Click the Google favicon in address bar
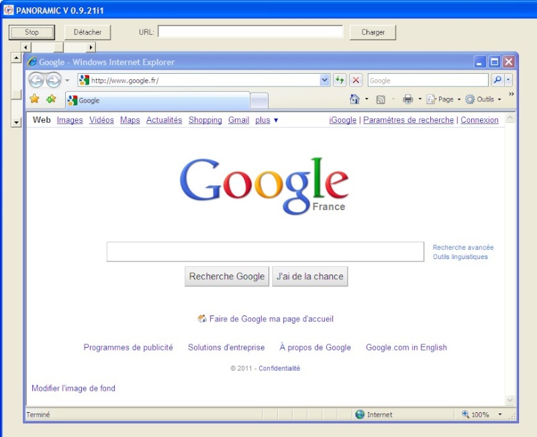This screenshot has width=537, height=437. pyautogui.click(x=84, y=80)
